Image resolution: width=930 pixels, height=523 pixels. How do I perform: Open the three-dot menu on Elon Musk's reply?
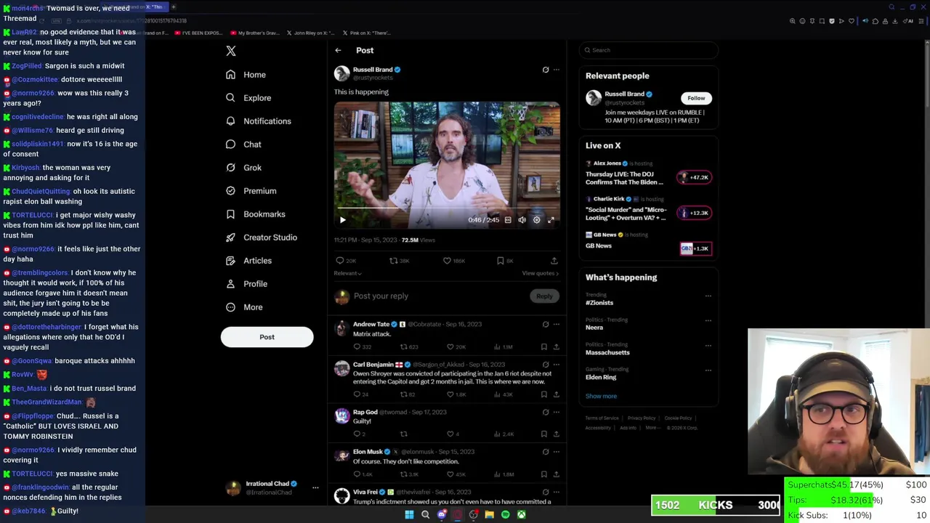click(x=557, y=452)
